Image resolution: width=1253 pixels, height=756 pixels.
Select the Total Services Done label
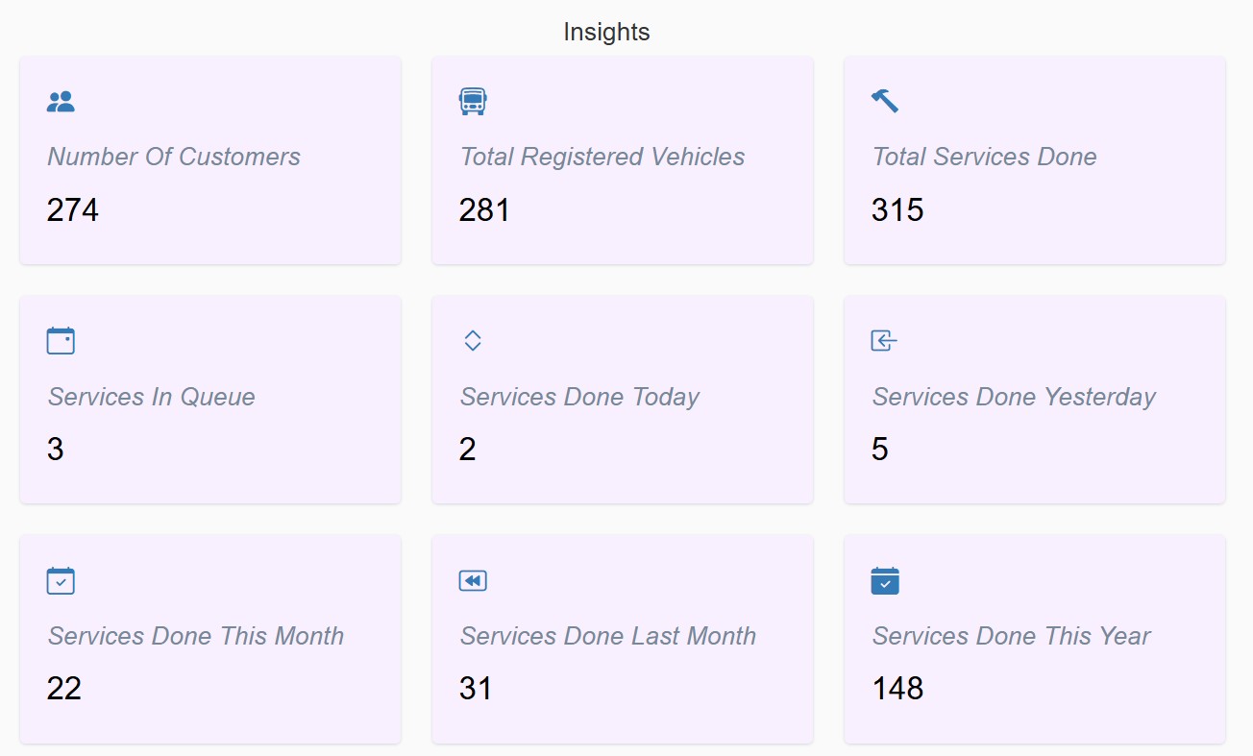click(x=984, y=157)
